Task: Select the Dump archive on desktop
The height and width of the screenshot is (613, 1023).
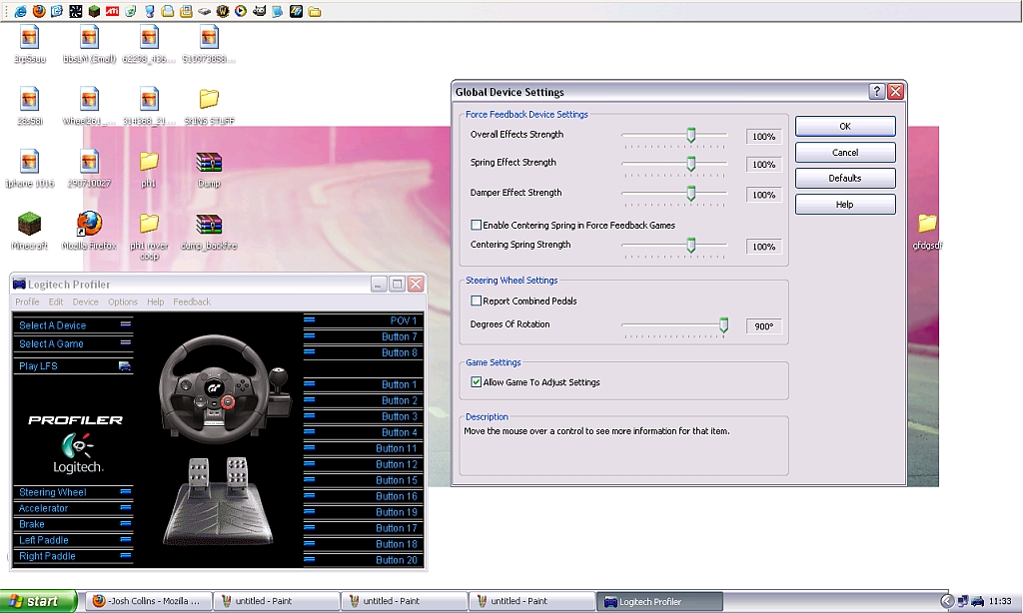Action: pyautogui.click(x=209, y=170)
